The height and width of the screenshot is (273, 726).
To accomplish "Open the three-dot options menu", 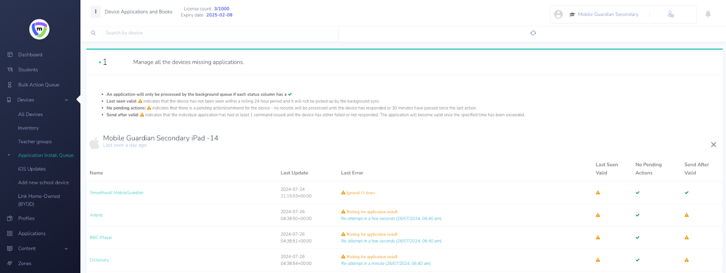I will coord(96,12).
